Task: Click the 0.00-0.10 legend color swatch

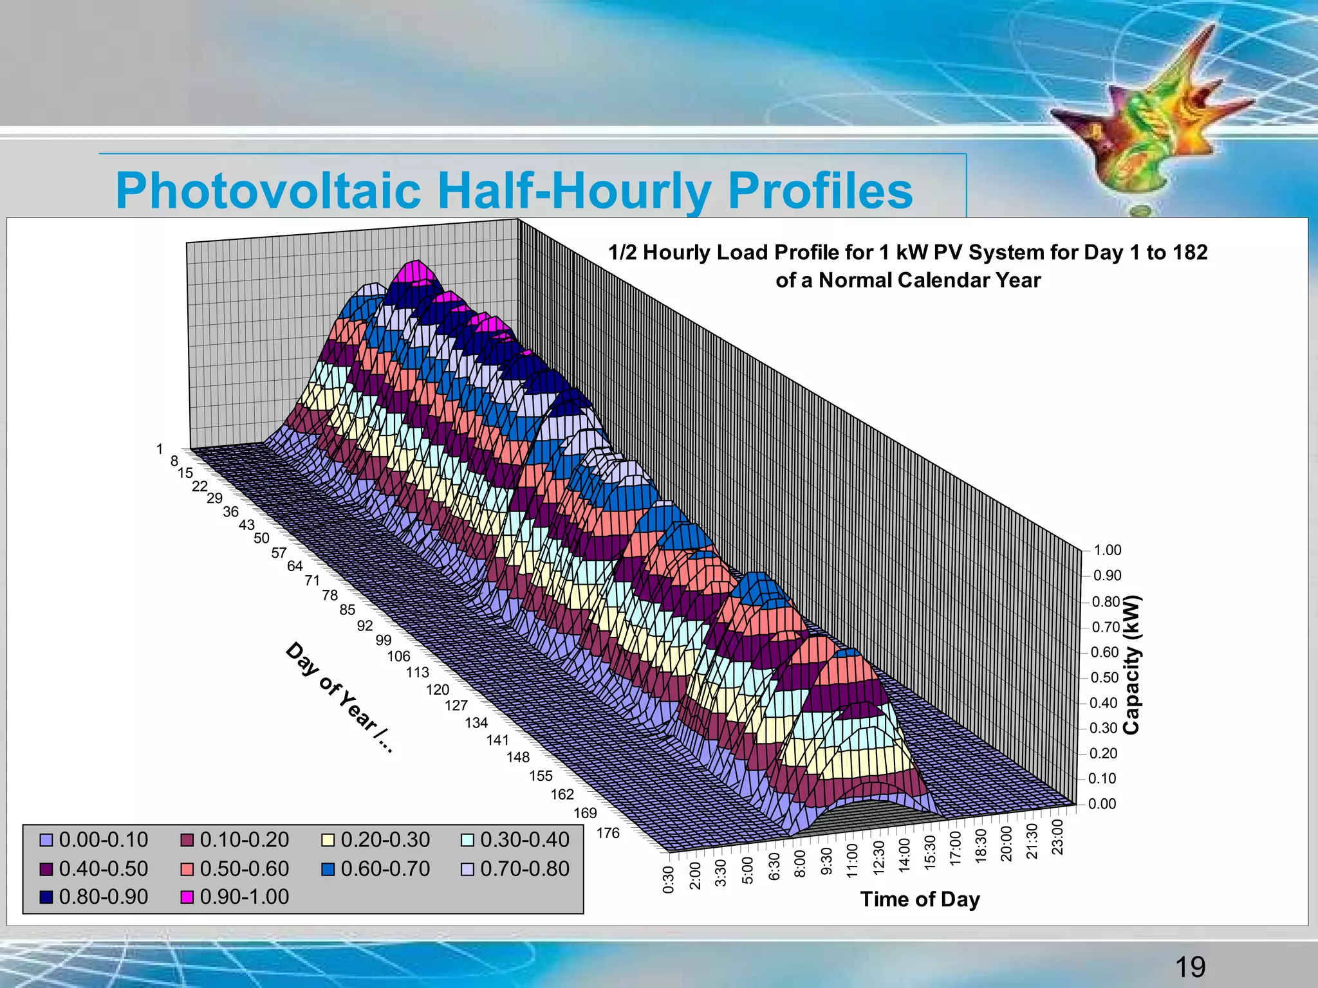Action: pyautogui.click(x=46, y=841)
